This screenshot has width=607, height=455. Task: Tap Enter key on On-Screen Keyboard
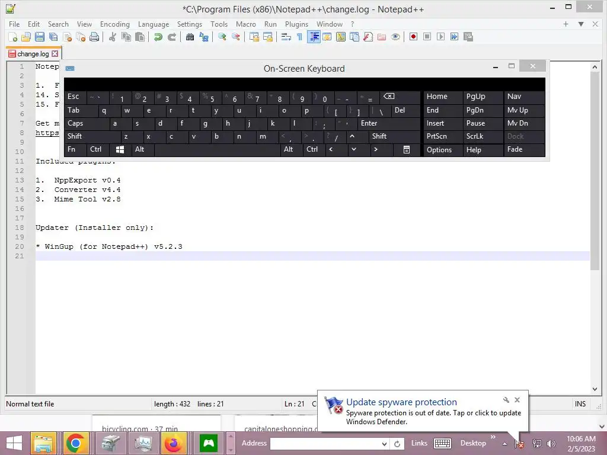click(388, 123)
